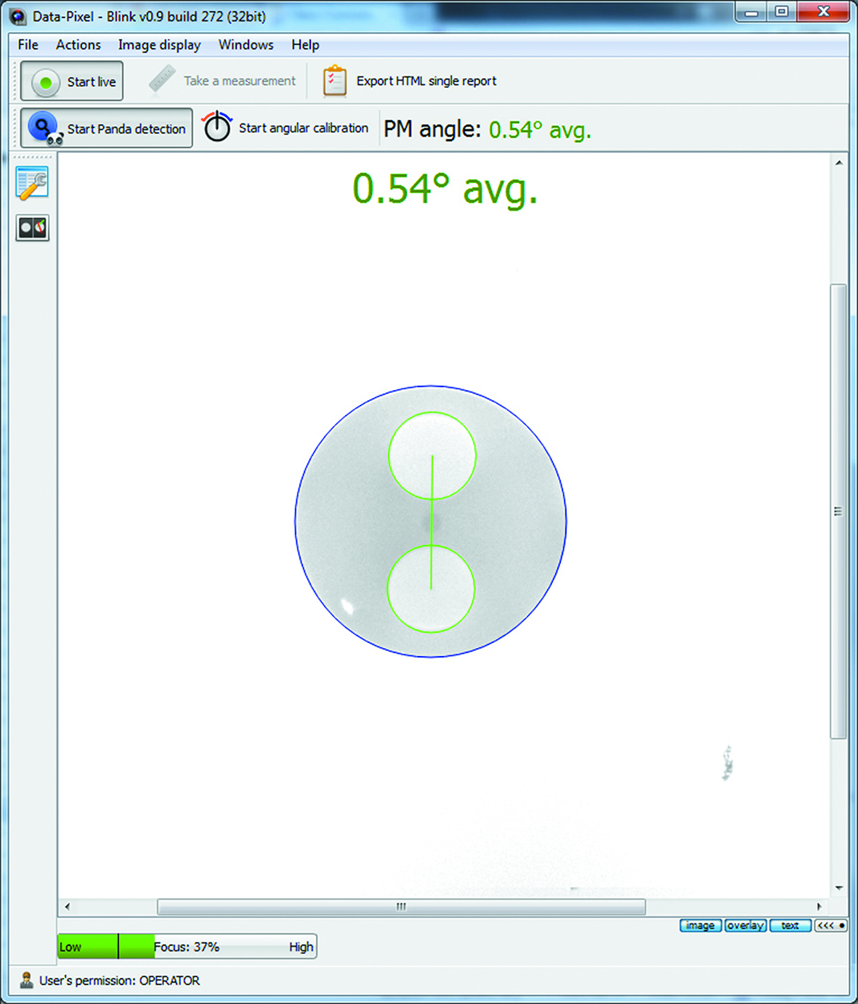Click the upper green stress rod circle

[432, 456]
